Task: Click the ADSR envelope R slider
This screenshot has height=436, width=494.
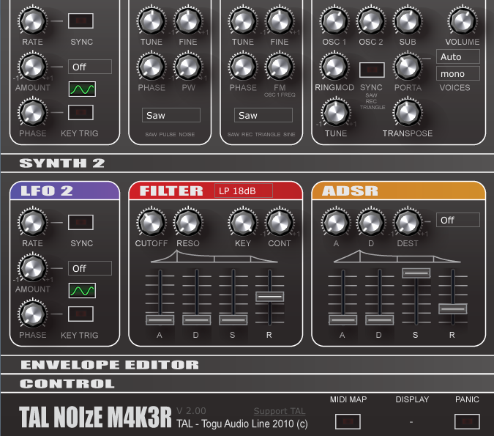Action: click(453, 308)
